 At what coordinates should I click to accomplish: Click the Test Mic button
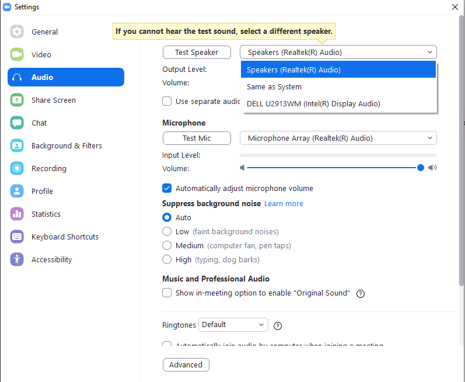(x=197, y=138)
